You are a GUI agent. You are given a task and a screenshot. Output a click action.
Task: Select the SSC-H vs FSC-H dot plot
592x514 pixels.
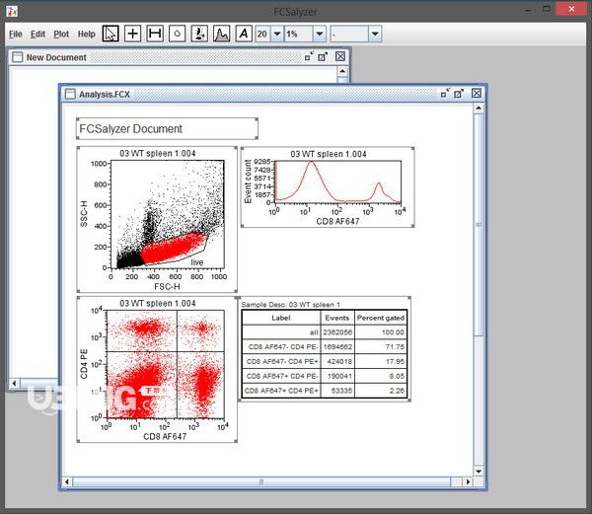click(x=157, y=219)
